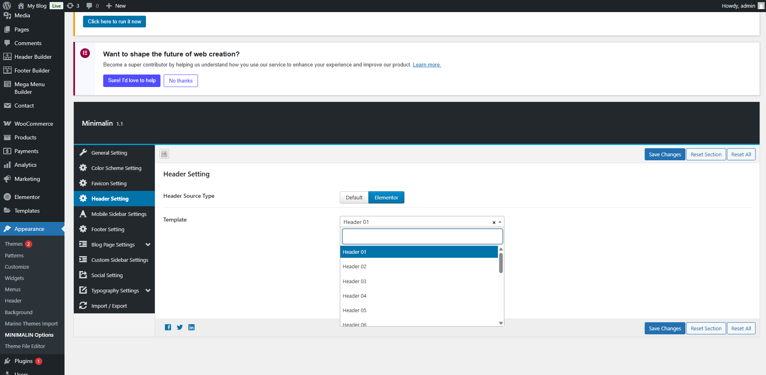Click the comments bubble icon in admin bar
The image size is (766, 375).
(90, 6)
